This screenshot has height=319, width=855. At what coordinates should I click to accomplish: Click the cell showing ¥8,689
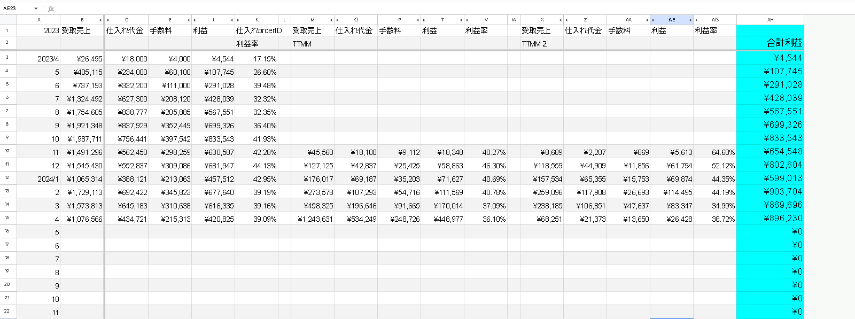[x=542, y=152]
